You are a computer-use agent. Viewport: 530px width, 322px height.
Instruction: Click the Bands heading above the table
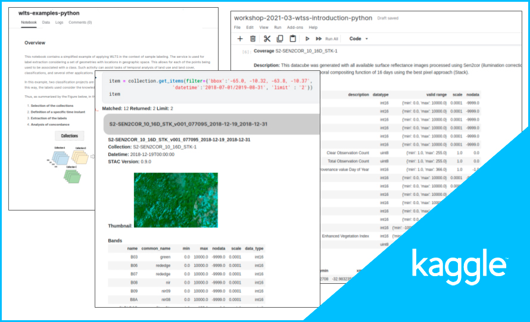click(115, 241)
